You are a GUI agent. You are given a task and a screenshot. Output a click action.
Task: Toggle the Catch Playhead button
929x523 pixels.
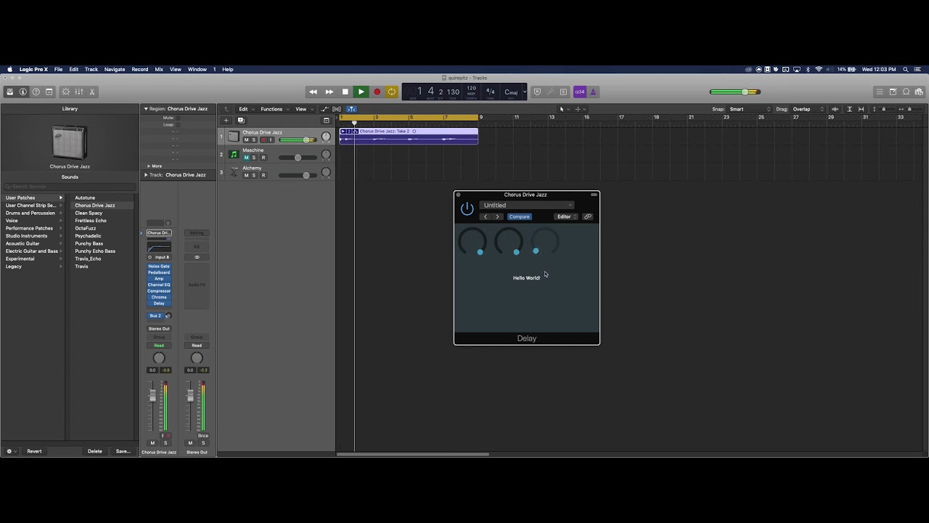tap(351, 109)
